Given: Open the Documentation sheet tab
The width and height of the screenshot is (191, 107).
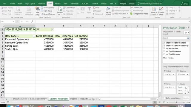Looking at the screenshot, I should pos(20,99).
